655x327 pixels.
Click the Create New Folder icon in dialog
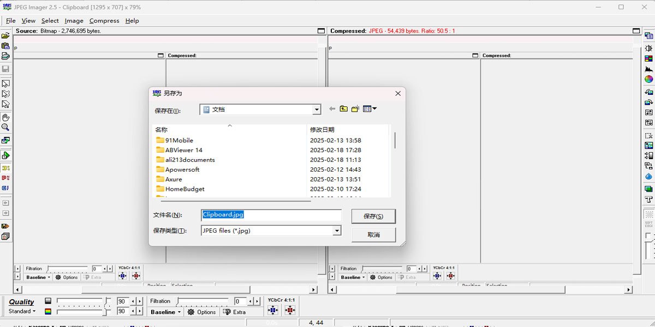[x=355, y=108]
